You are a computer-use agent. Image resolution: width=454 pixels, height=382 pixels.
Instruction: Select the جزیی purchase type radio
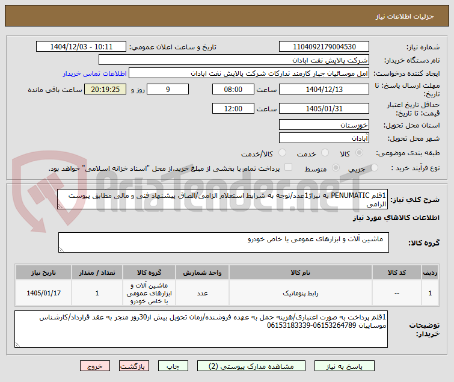coord(374,168)
